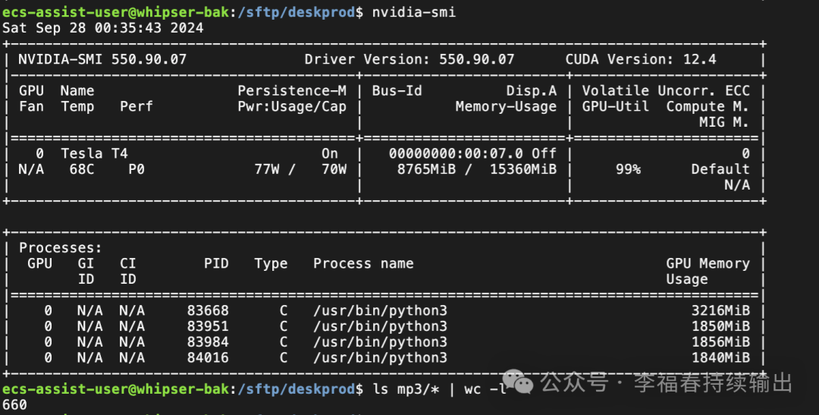Click the nvidia-smi command text
This screenshot has width=819, height=415.
pyautogui.click(x=414, y=11)
